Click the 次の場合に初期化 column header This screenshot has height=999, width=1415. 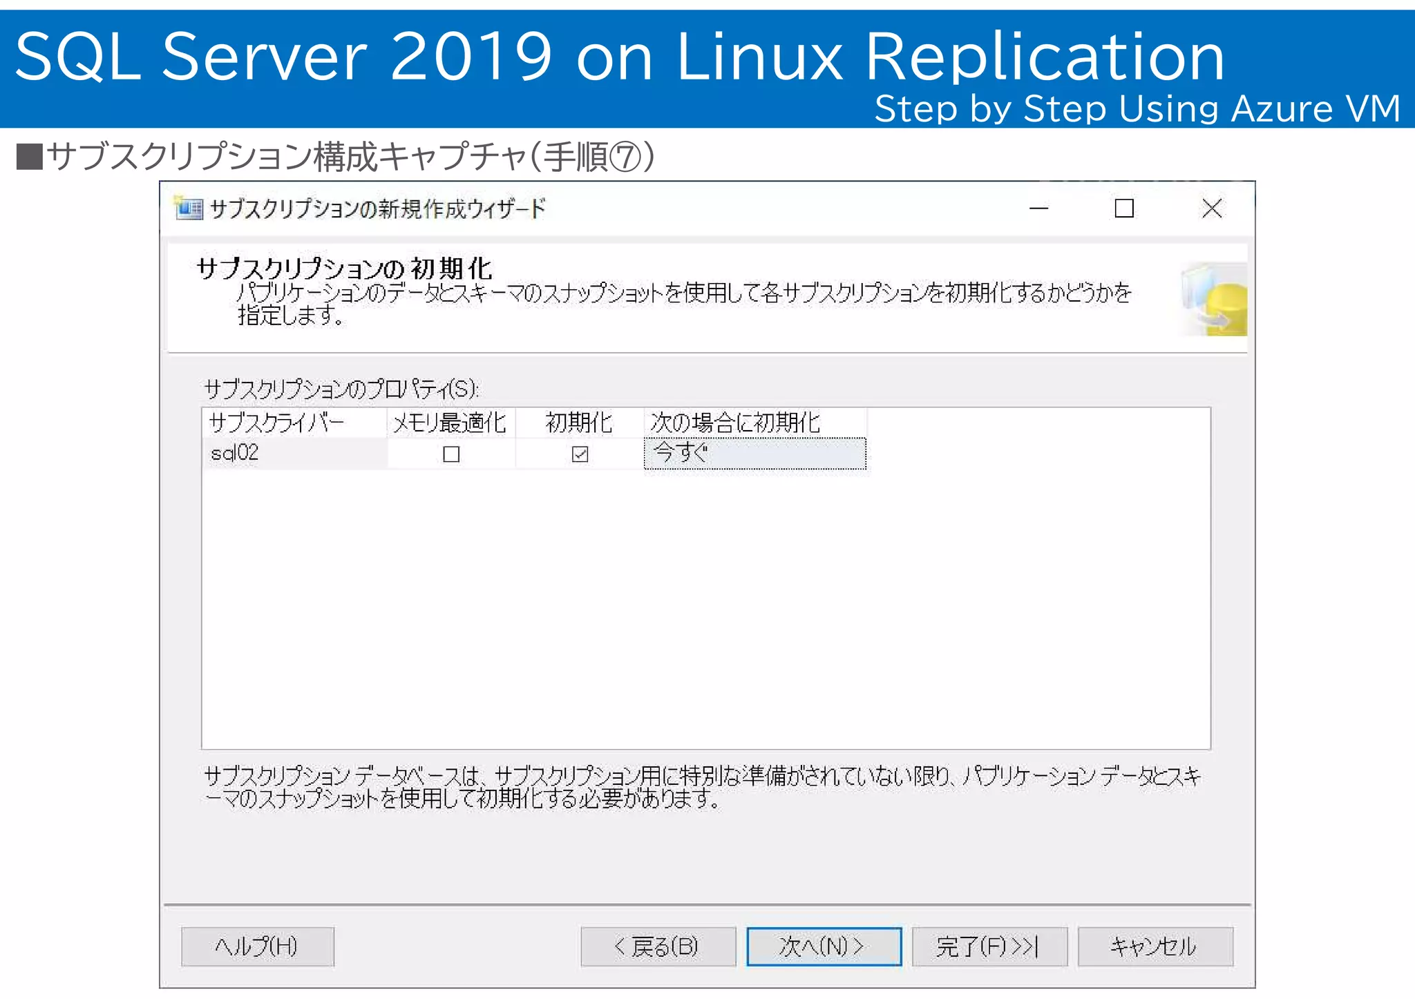(x=755, y=423)
